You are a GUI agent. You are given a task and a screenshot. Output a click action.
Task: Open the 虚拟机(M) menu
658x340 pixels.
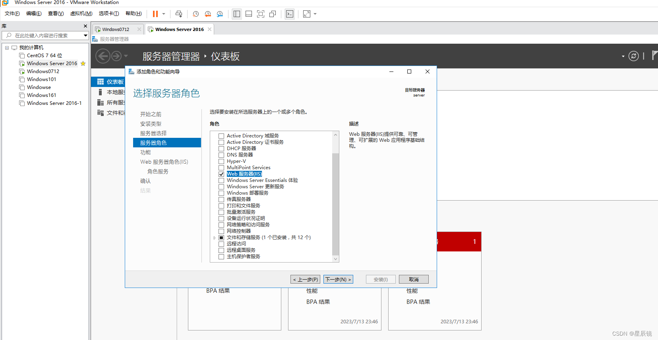(81, 14)
